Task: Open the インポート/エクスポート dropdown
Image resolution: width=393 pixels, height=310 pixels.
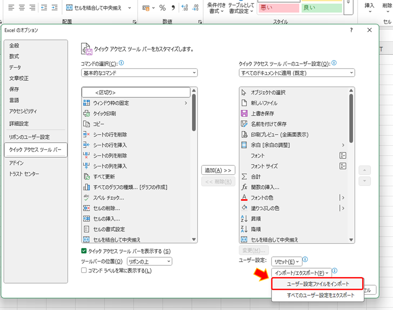Action: pyautogui.click(x=301, y=273)
